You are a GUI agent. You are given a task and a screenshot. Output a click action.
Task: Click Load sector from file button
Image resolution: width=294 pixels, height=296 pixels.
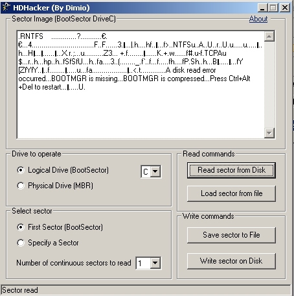(x=231, y=193)
